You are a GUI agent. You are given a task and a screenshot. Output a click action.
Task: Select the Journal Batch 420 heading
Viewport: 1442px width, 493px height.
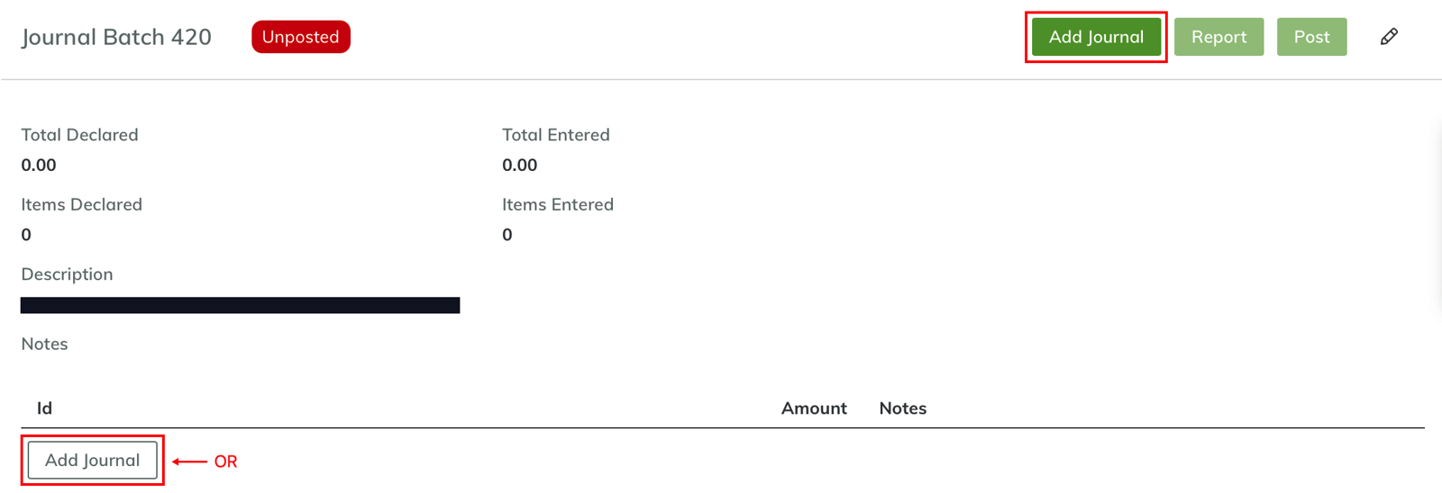[x=116, y=37]
